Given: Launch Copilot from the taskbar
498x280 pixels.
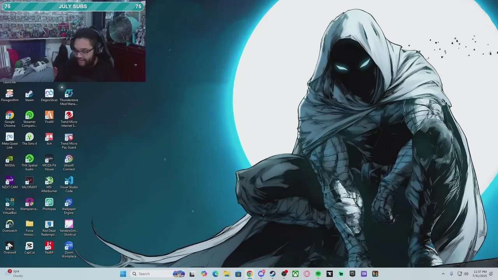Looking at the screenshot, I should point(204,274).
